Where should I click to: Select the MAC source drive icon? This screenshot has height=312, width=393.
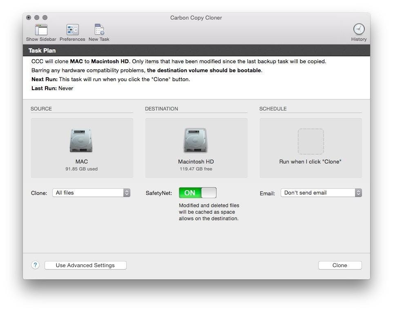pyautogui.click(x=81, y=140)
